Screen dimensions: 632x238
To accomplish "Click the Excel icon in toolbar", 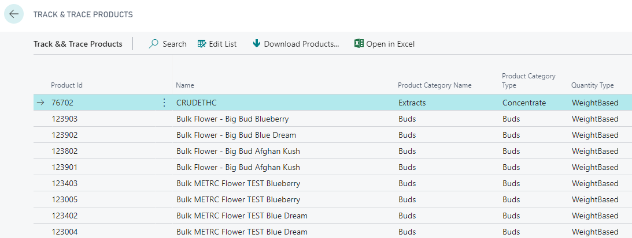I will pos(358,44).
